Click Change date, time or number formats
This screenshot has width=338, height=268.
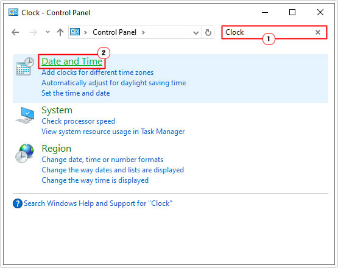[102, 160]
